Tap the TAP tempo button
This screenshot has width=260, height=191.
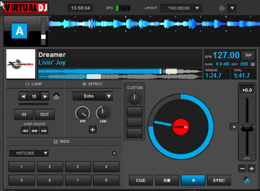tap(248, 55)
